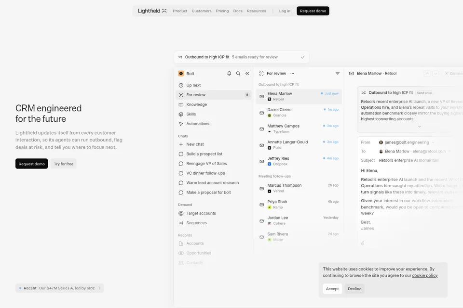Open Sequences in Demand section
This screenshot has height=308, width=463.
[214, 223]
